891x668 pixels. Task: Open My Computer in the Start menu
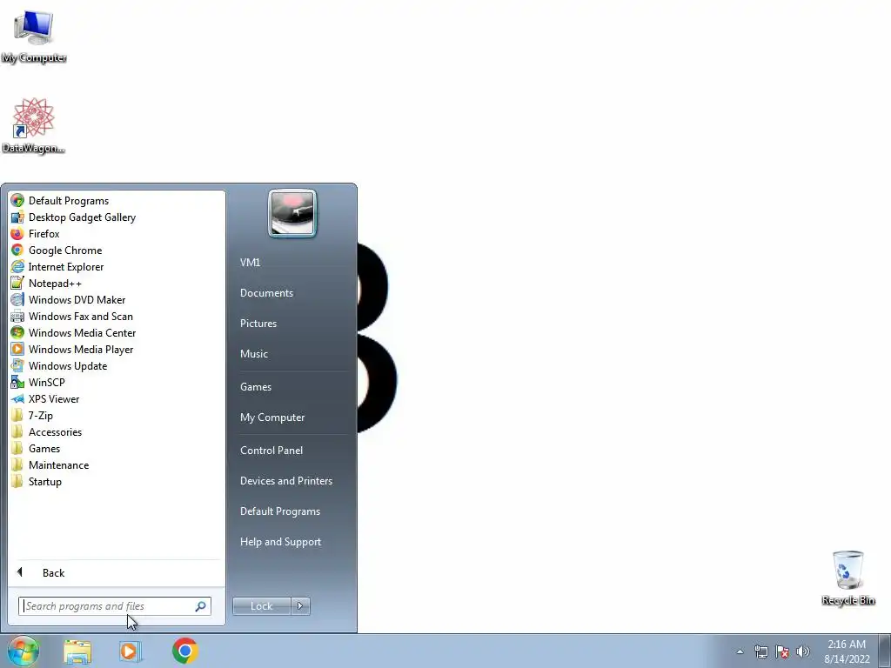point(272,417)
